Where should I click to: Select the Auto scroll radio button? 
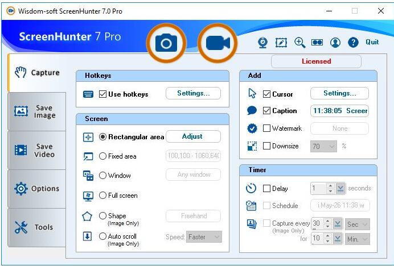coord(102,236)
